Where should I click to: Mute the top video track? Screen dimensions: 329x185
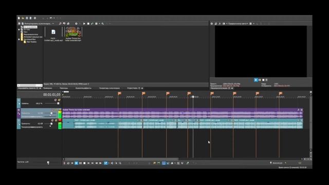coord(56,100)
